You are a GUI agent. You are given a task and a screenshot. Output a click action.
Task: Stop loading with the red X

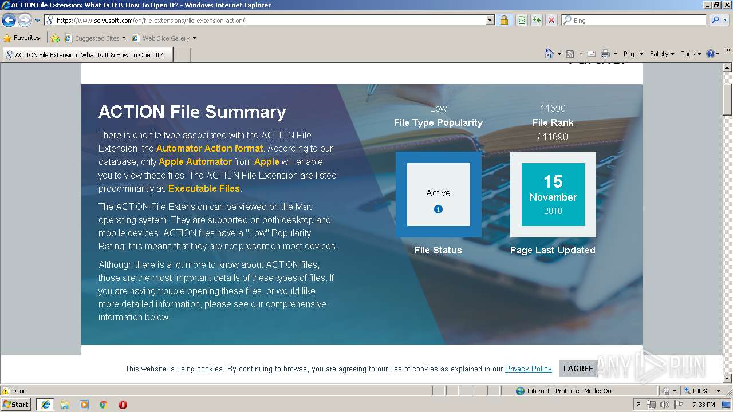pos(551,20)
